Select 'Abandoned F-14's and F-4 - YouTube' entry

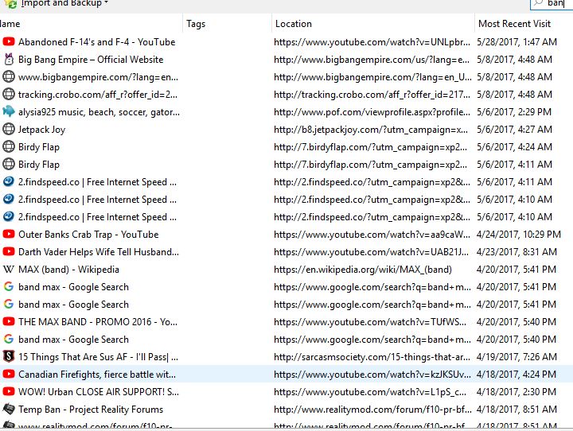(x=97, y=42)
